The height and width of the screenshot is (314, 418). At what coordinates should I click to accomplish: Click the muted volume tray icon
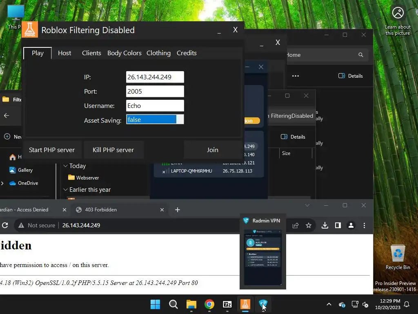pyautogui.click(x=365, y=304)
